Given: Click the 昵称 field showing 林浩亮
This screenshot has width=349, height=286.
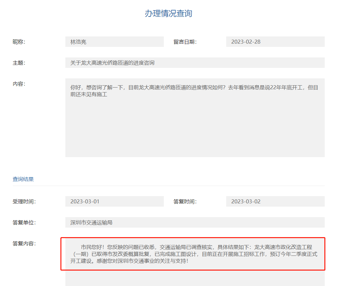Looking at the screenshot, I should [114, 42].
